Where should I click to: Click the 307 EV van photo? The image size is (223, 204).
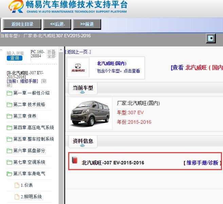[90, 114]
